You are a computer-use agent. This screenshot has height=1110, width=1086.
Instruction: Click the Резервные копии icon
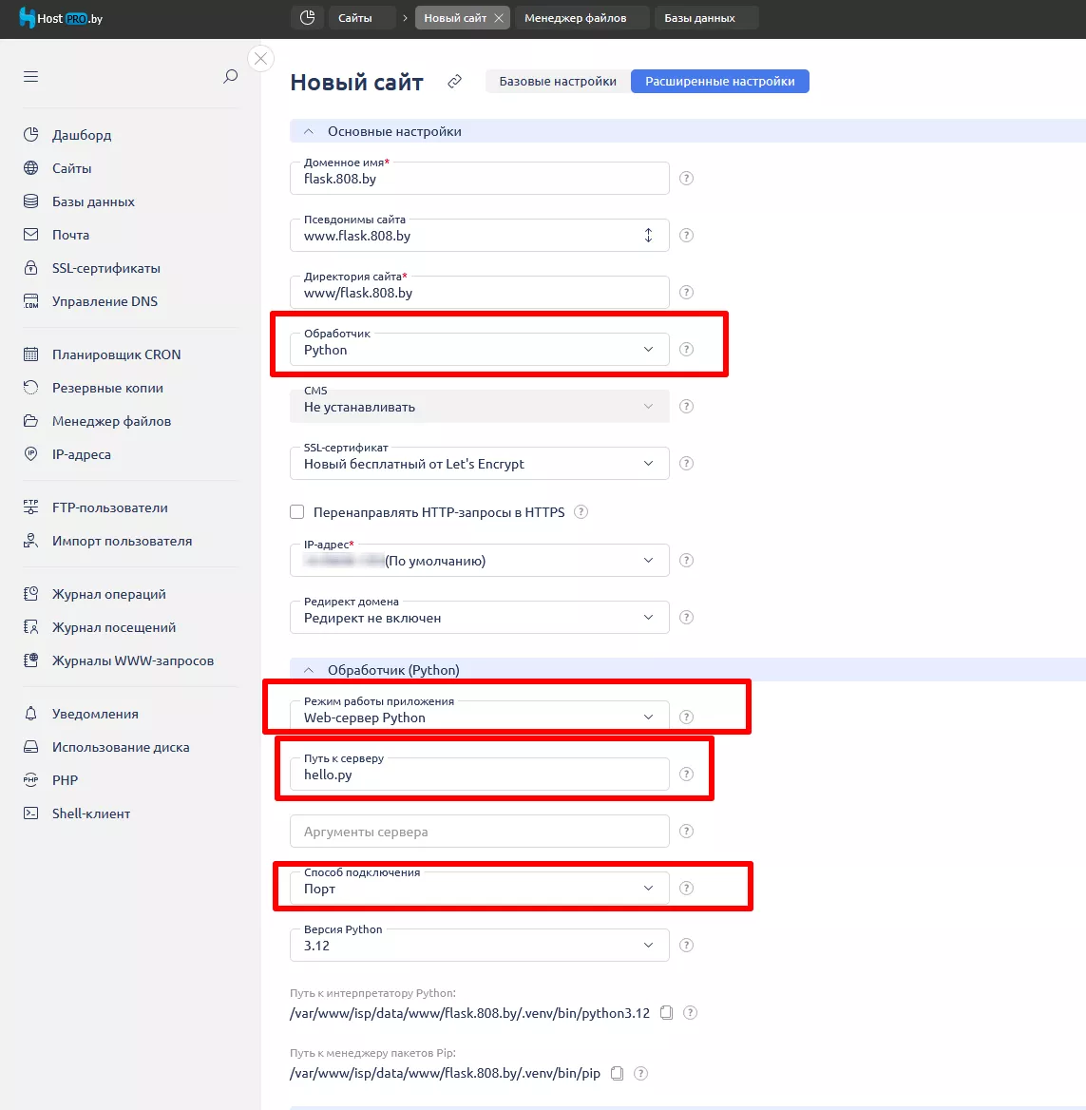30,387
